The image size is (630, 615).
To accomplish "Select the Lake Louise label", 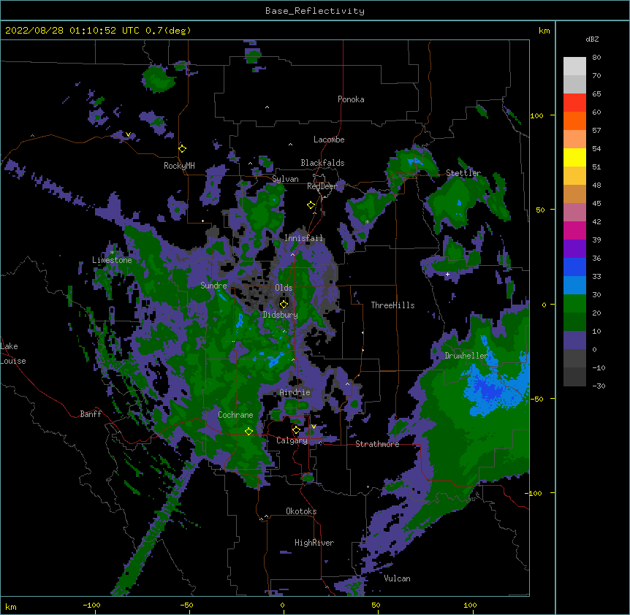I will (13, 354).
